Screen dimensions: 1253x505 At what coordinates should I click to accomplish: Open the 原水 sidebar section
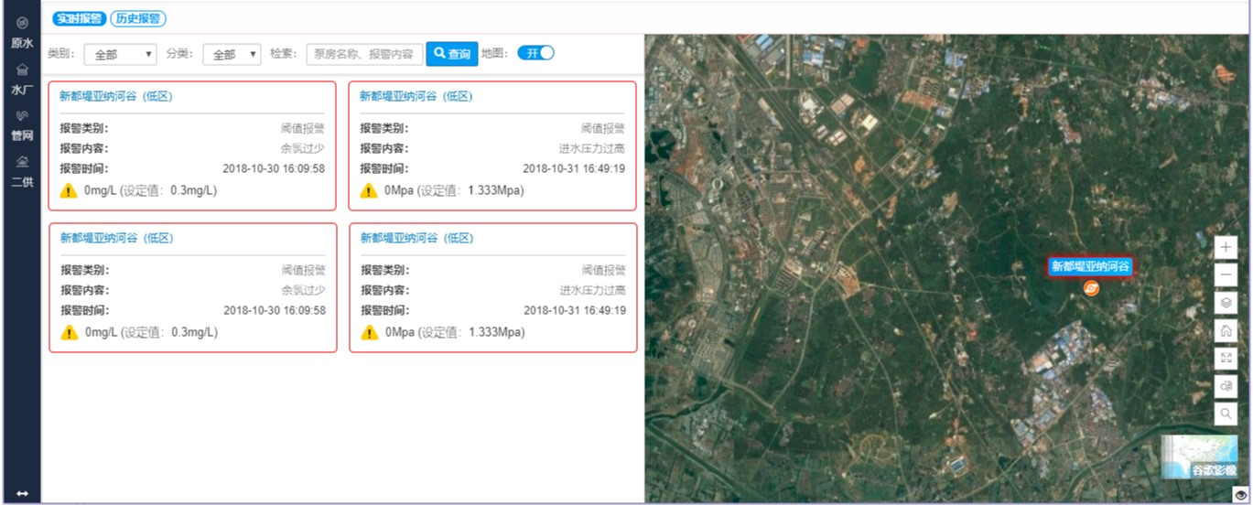22,32
